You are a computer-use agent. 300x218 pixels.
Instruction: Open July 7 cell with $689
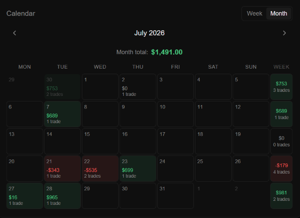pyautogui.click(x=62, y=114)
